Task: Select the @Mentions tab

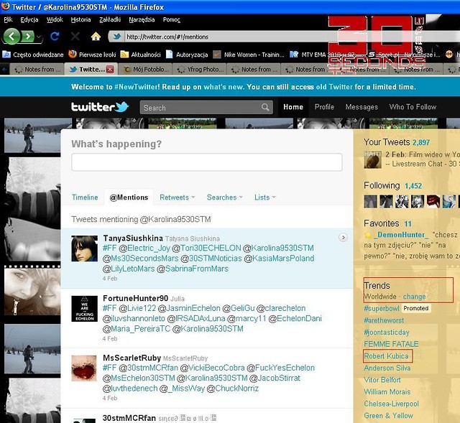Action: pos(129,197)
